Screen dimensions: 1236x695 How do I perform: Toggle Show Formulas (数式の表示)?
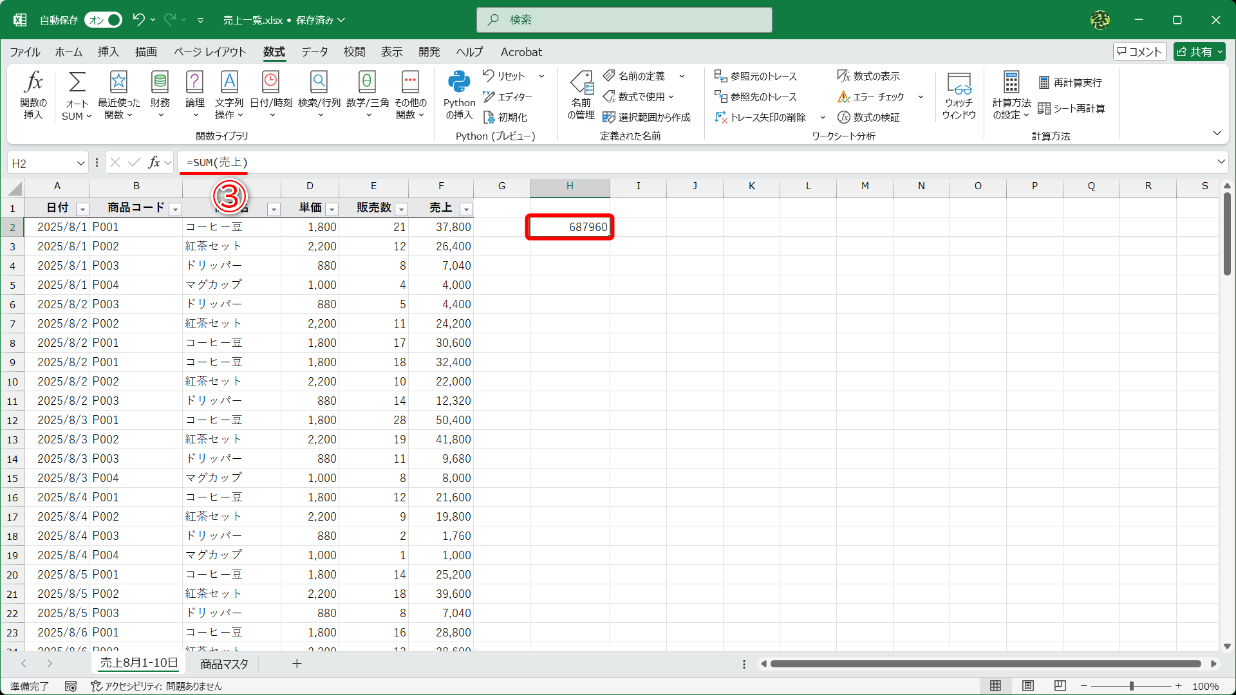868,76
